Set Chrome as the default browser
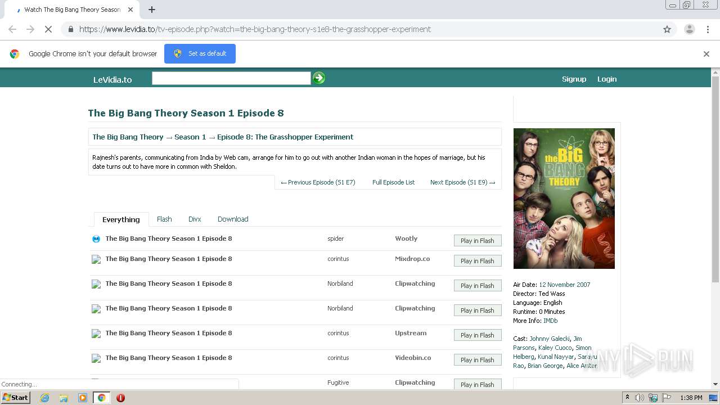This screenshot has width=720, height=405. 200,54
